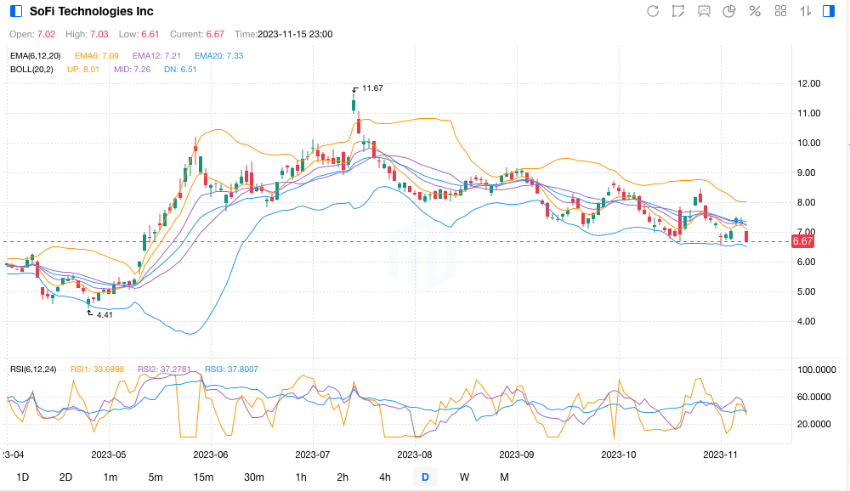Switch to the W weekly timeframe

pyautogui.click(x=464, y=477)
